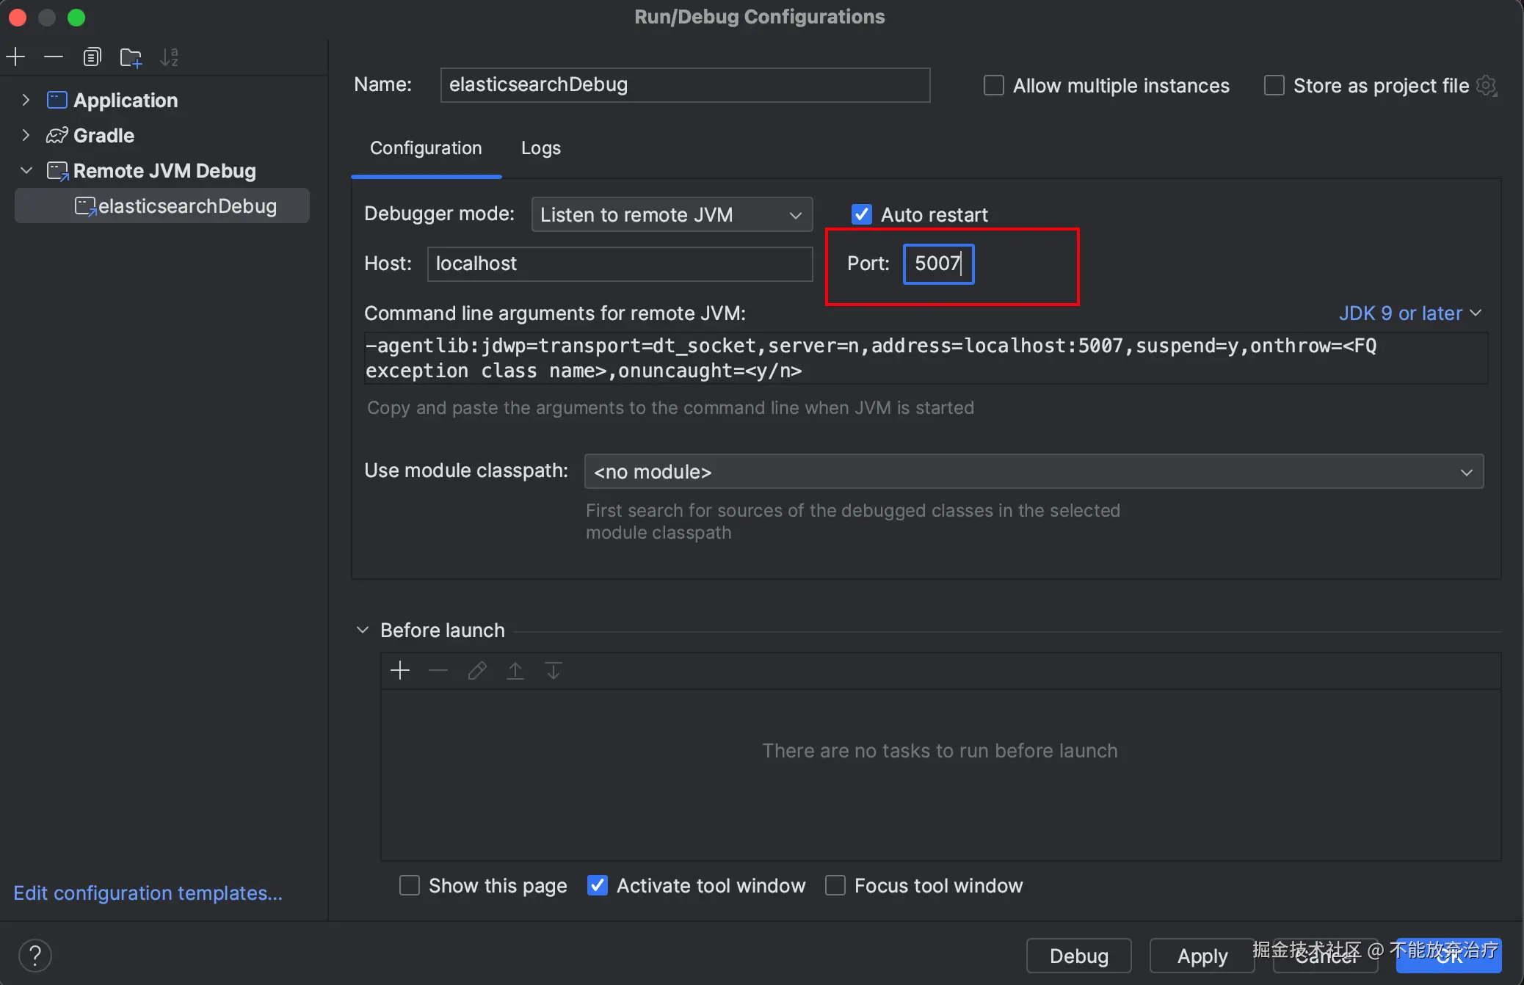The height and width of the screenshot is (985, 1524).
Task: Click the Remove Configuration minus icon
Action: [x=54, y=57]
